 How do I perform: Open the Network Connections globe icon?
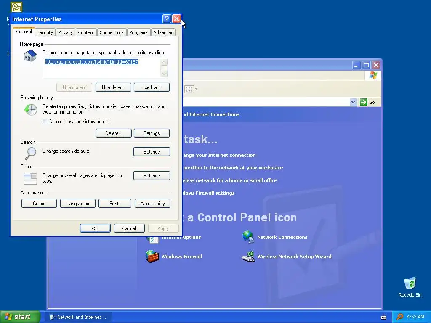click(248, 237)
